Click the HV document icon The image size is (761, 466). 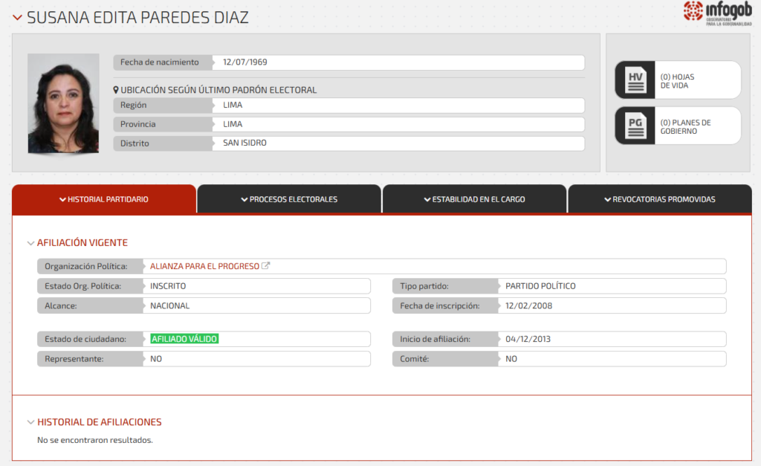(635, 80)
